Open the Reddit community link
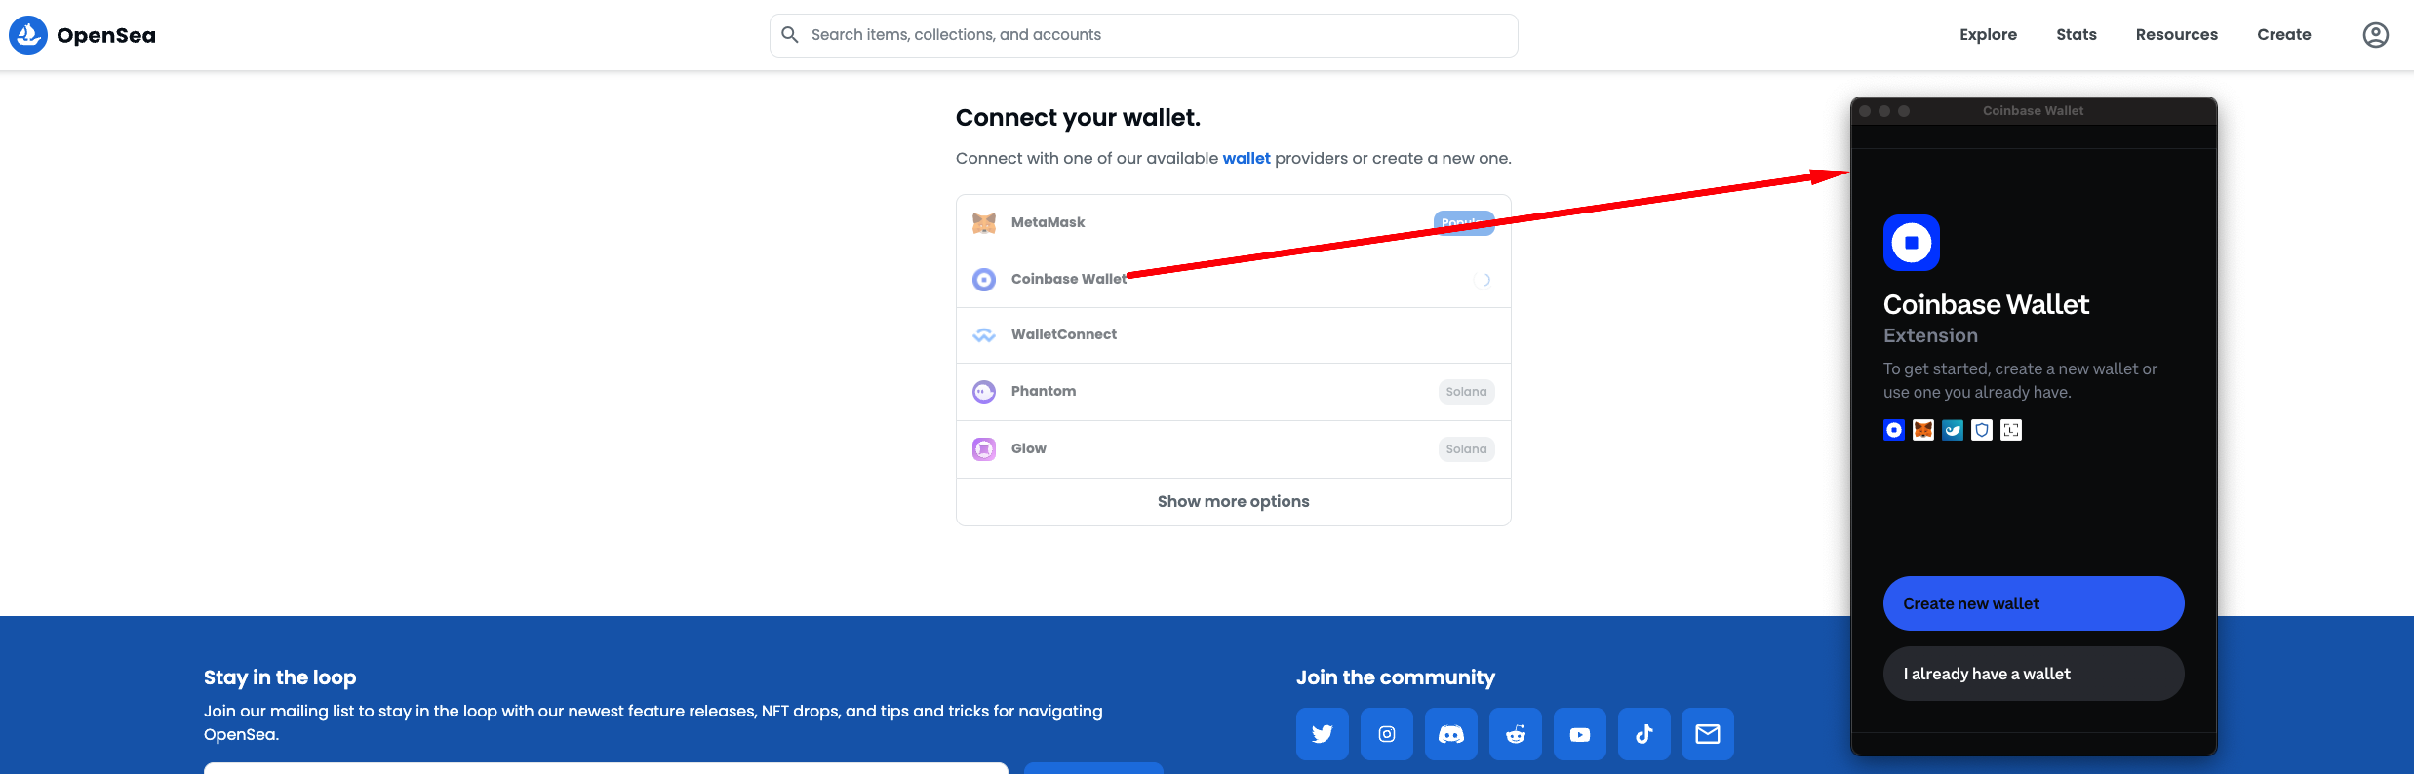The width and height of the screenshot is (2414, 774). click(x=1515, y=734)
